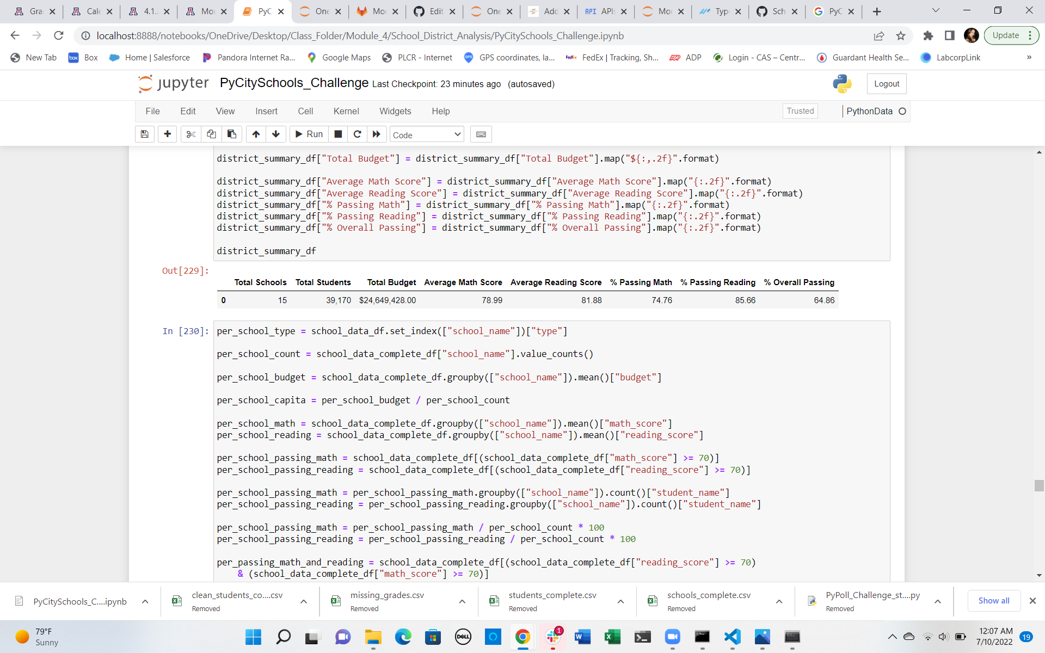Image resolution: width=1045 pixels, height=653 pixels.
Task: Move the selected cell down
Action: coord(276,134)
